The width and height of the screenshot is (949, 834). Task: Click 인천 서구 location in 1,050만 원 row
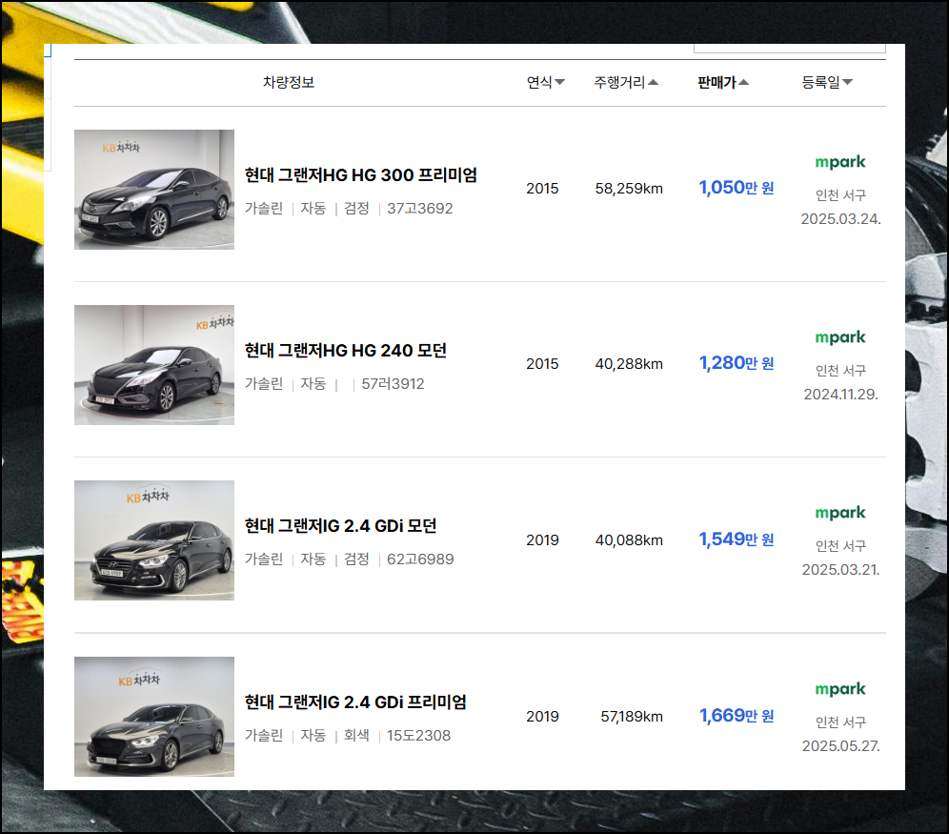point(840,195)
